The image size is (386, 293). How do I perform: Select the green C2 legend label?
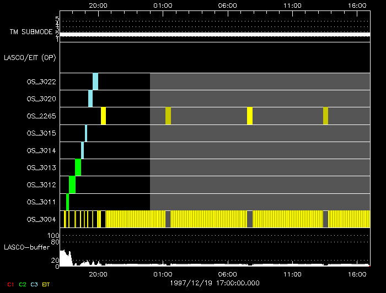(x=22, y=285)
